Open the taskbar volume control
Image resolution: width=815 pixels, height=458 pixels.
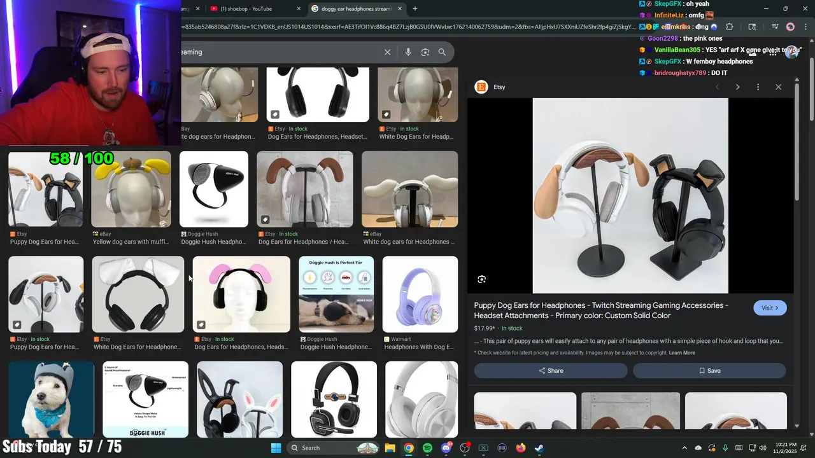763,448
